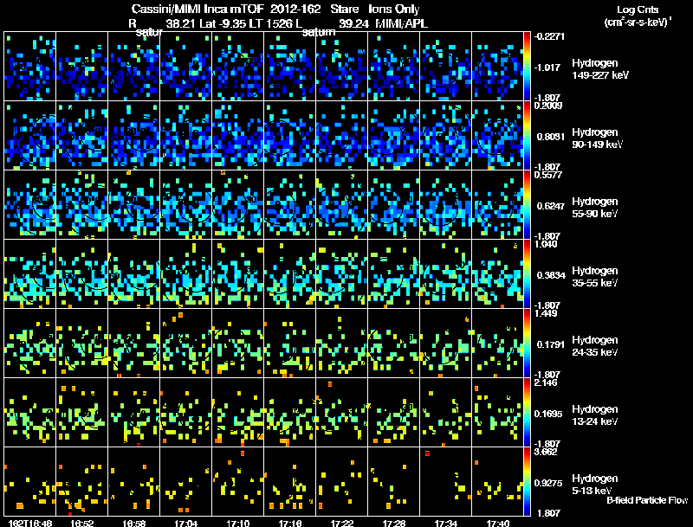Viewport: 693px width, 527px height.
Task: Select the 17:40 panel in the 90-149 keV row
Action: point(497,136)
